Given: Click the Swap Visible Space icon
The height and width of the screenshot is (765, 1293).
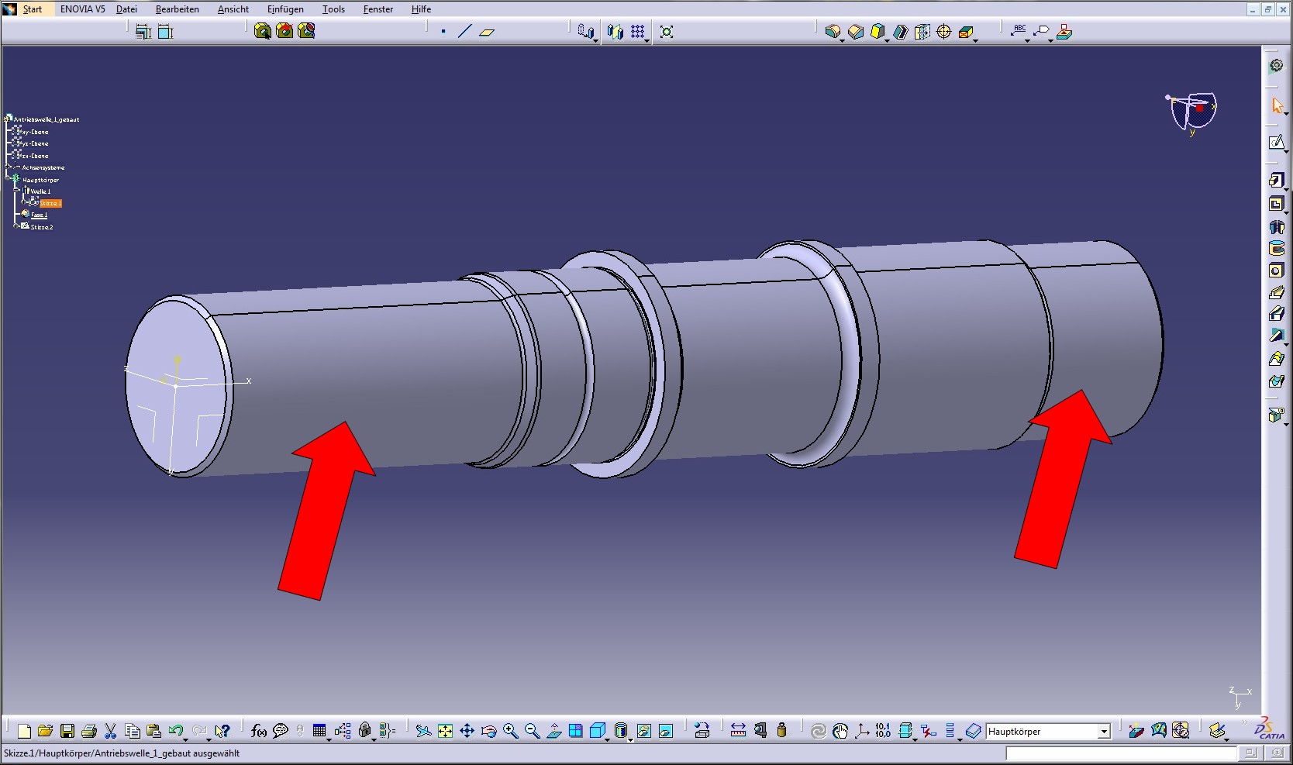Looking at the screenshot, I should coord(665,731).
